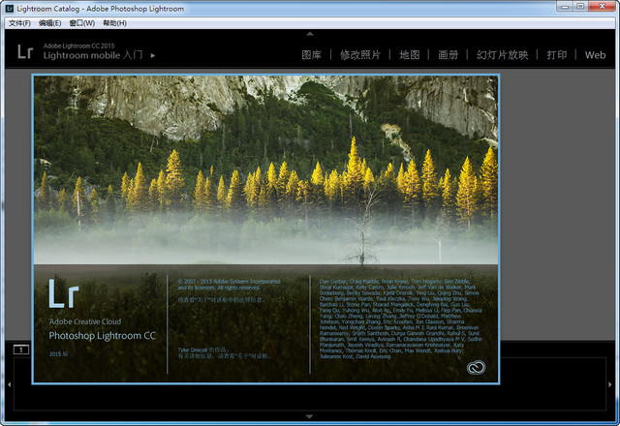
Task: Collapse the top module picker panel
Action: (309, 32)
